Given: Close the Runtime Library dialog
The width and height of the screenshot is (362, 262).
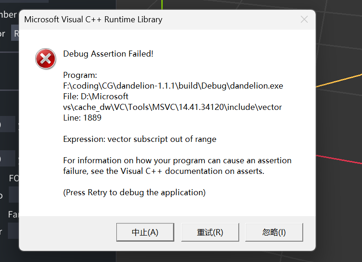Looking at the screenshot, I should (x=304, y=19).
